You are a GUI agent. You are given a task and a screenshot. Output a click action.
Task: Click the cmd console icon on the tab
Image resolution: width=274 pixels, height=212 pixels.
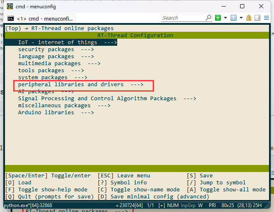point(11,19)
